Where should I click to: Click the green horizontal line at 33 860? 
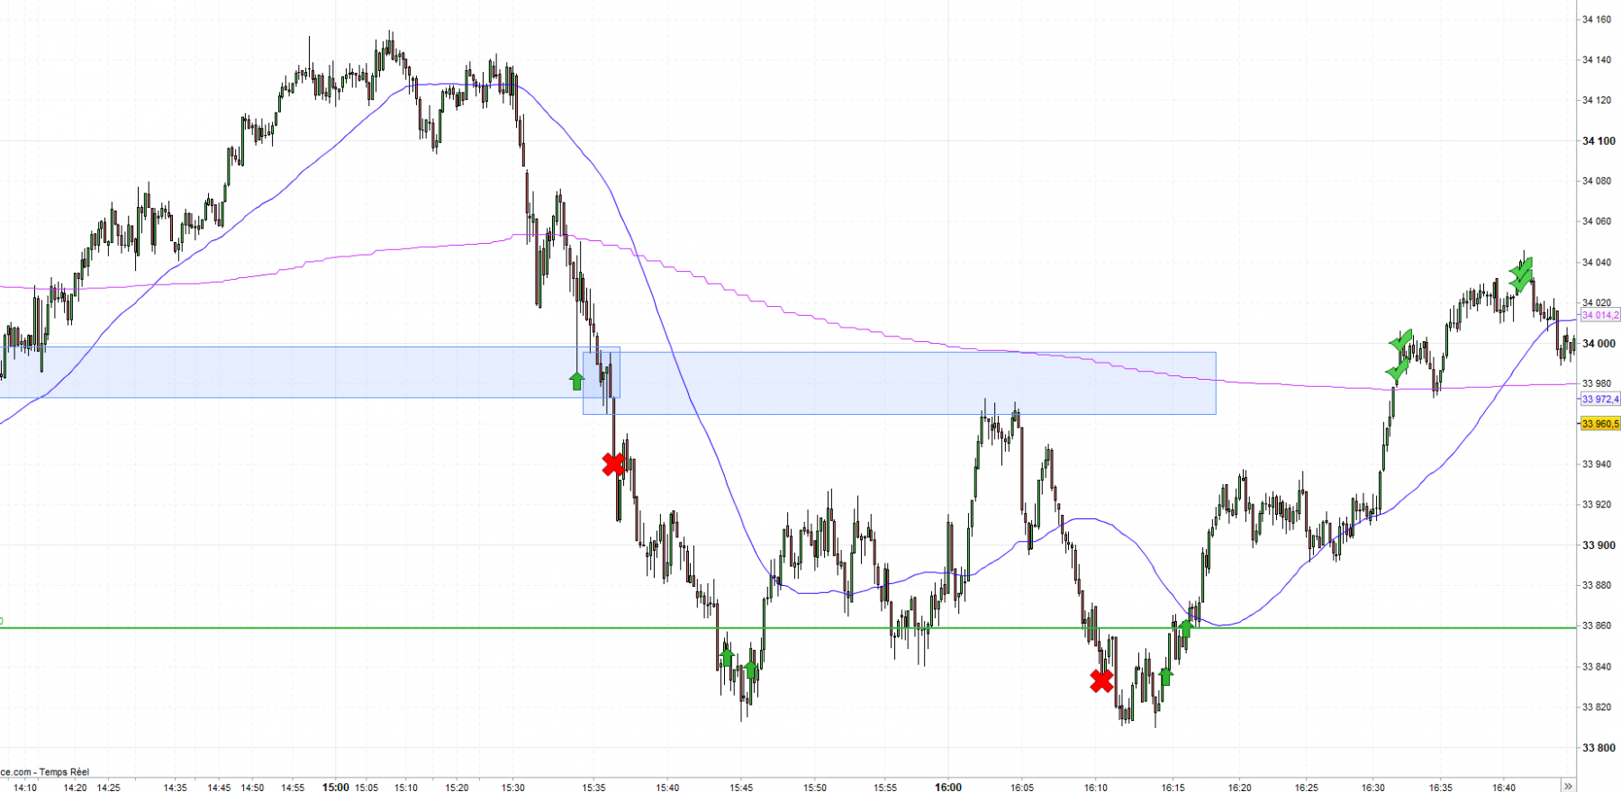tap(788, 627)
